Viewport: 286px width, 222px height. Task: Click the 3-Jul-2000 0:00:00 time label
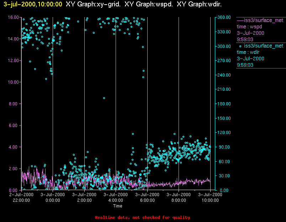[53, 198]
